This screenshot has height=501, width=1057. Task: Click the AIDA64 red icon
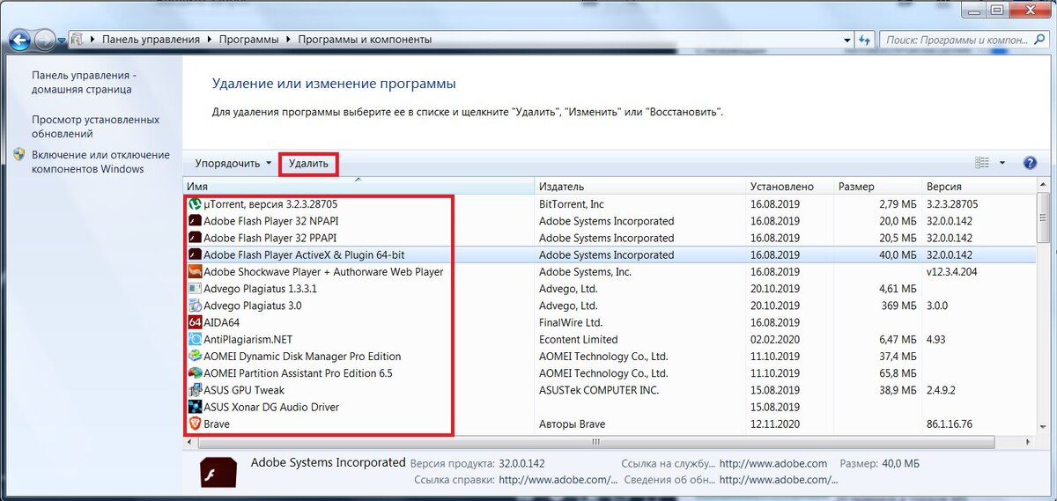tap(196, 322)
